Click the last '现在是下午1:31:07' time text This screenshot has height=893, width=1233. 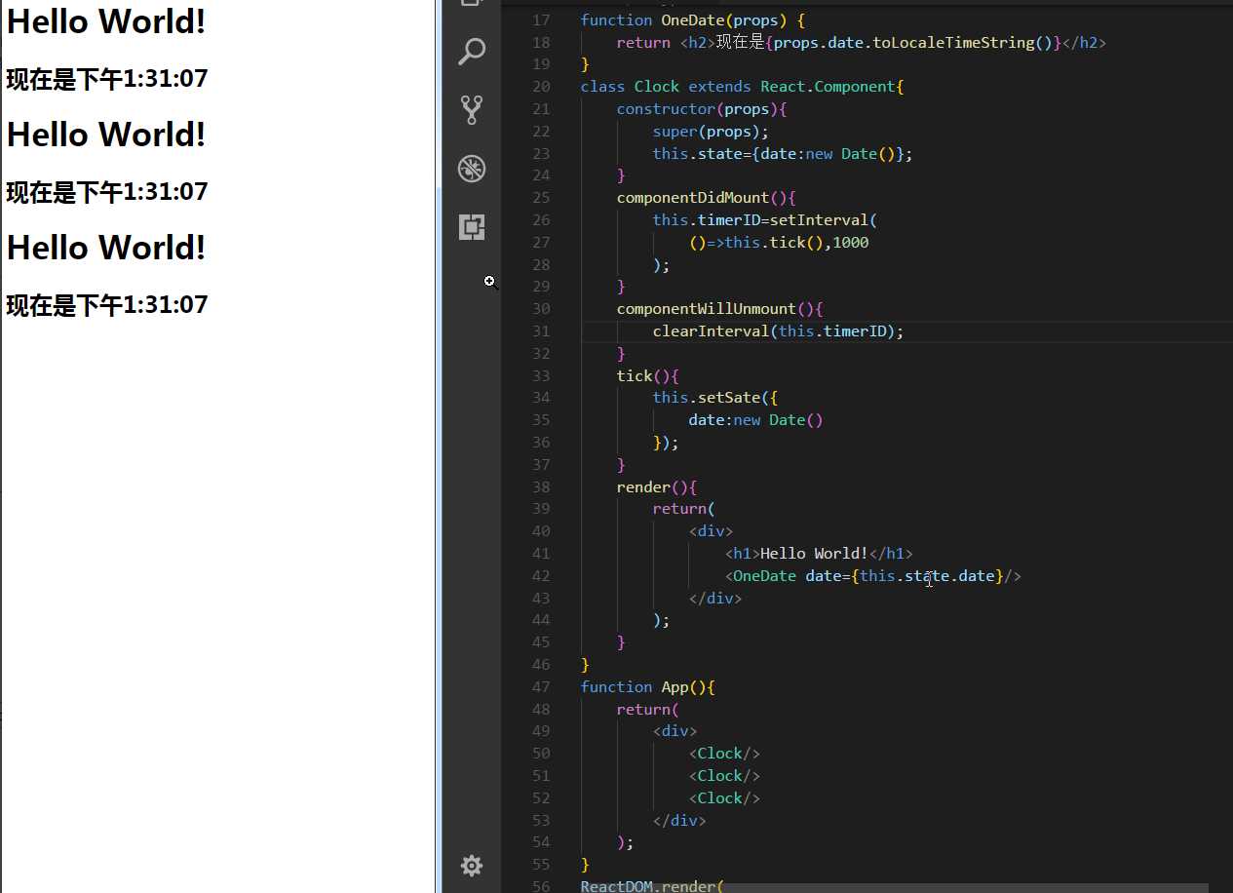pos(107,305)
